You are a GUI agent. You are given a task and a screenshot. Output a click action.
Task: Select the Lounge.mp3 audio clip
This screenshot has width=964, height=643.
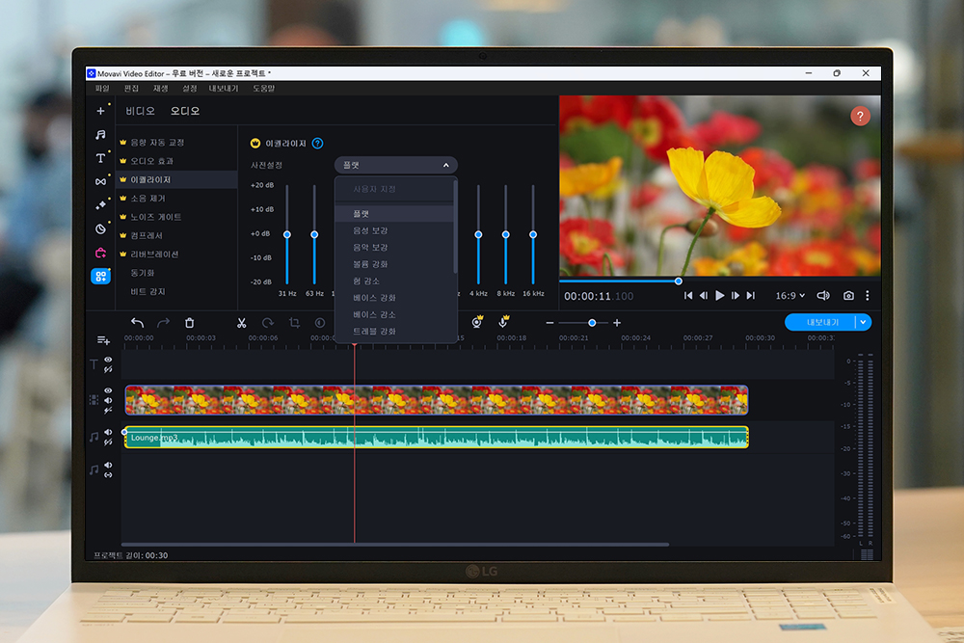coord(437,437)
